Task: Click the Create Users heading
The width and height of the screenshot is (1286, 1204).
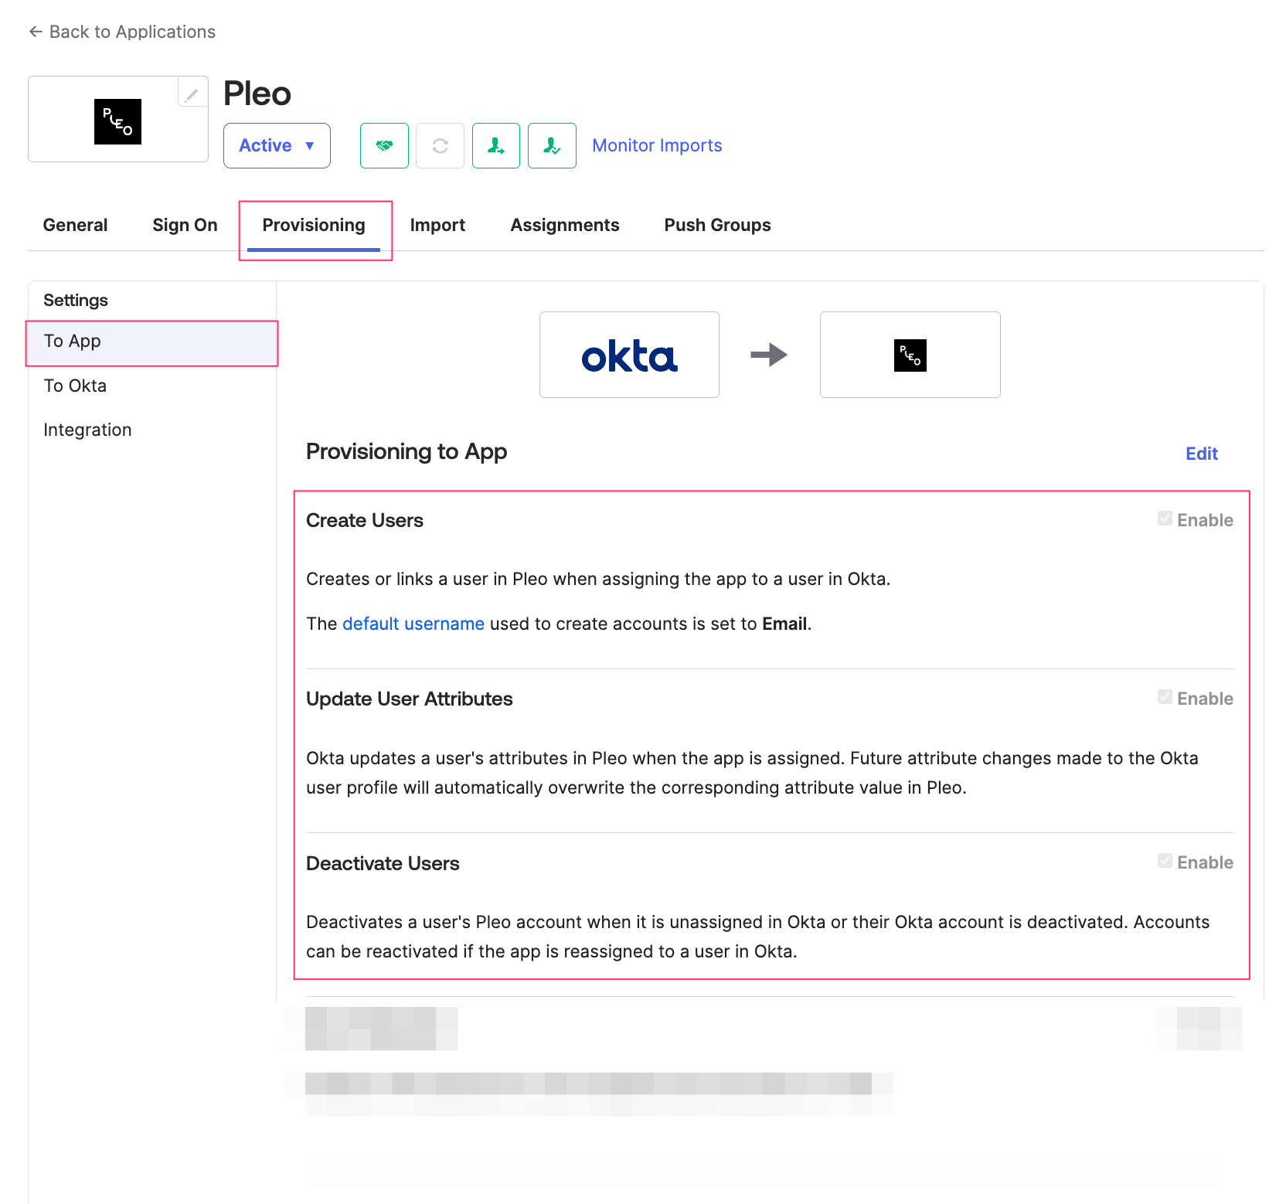Action: click(365, 520)
